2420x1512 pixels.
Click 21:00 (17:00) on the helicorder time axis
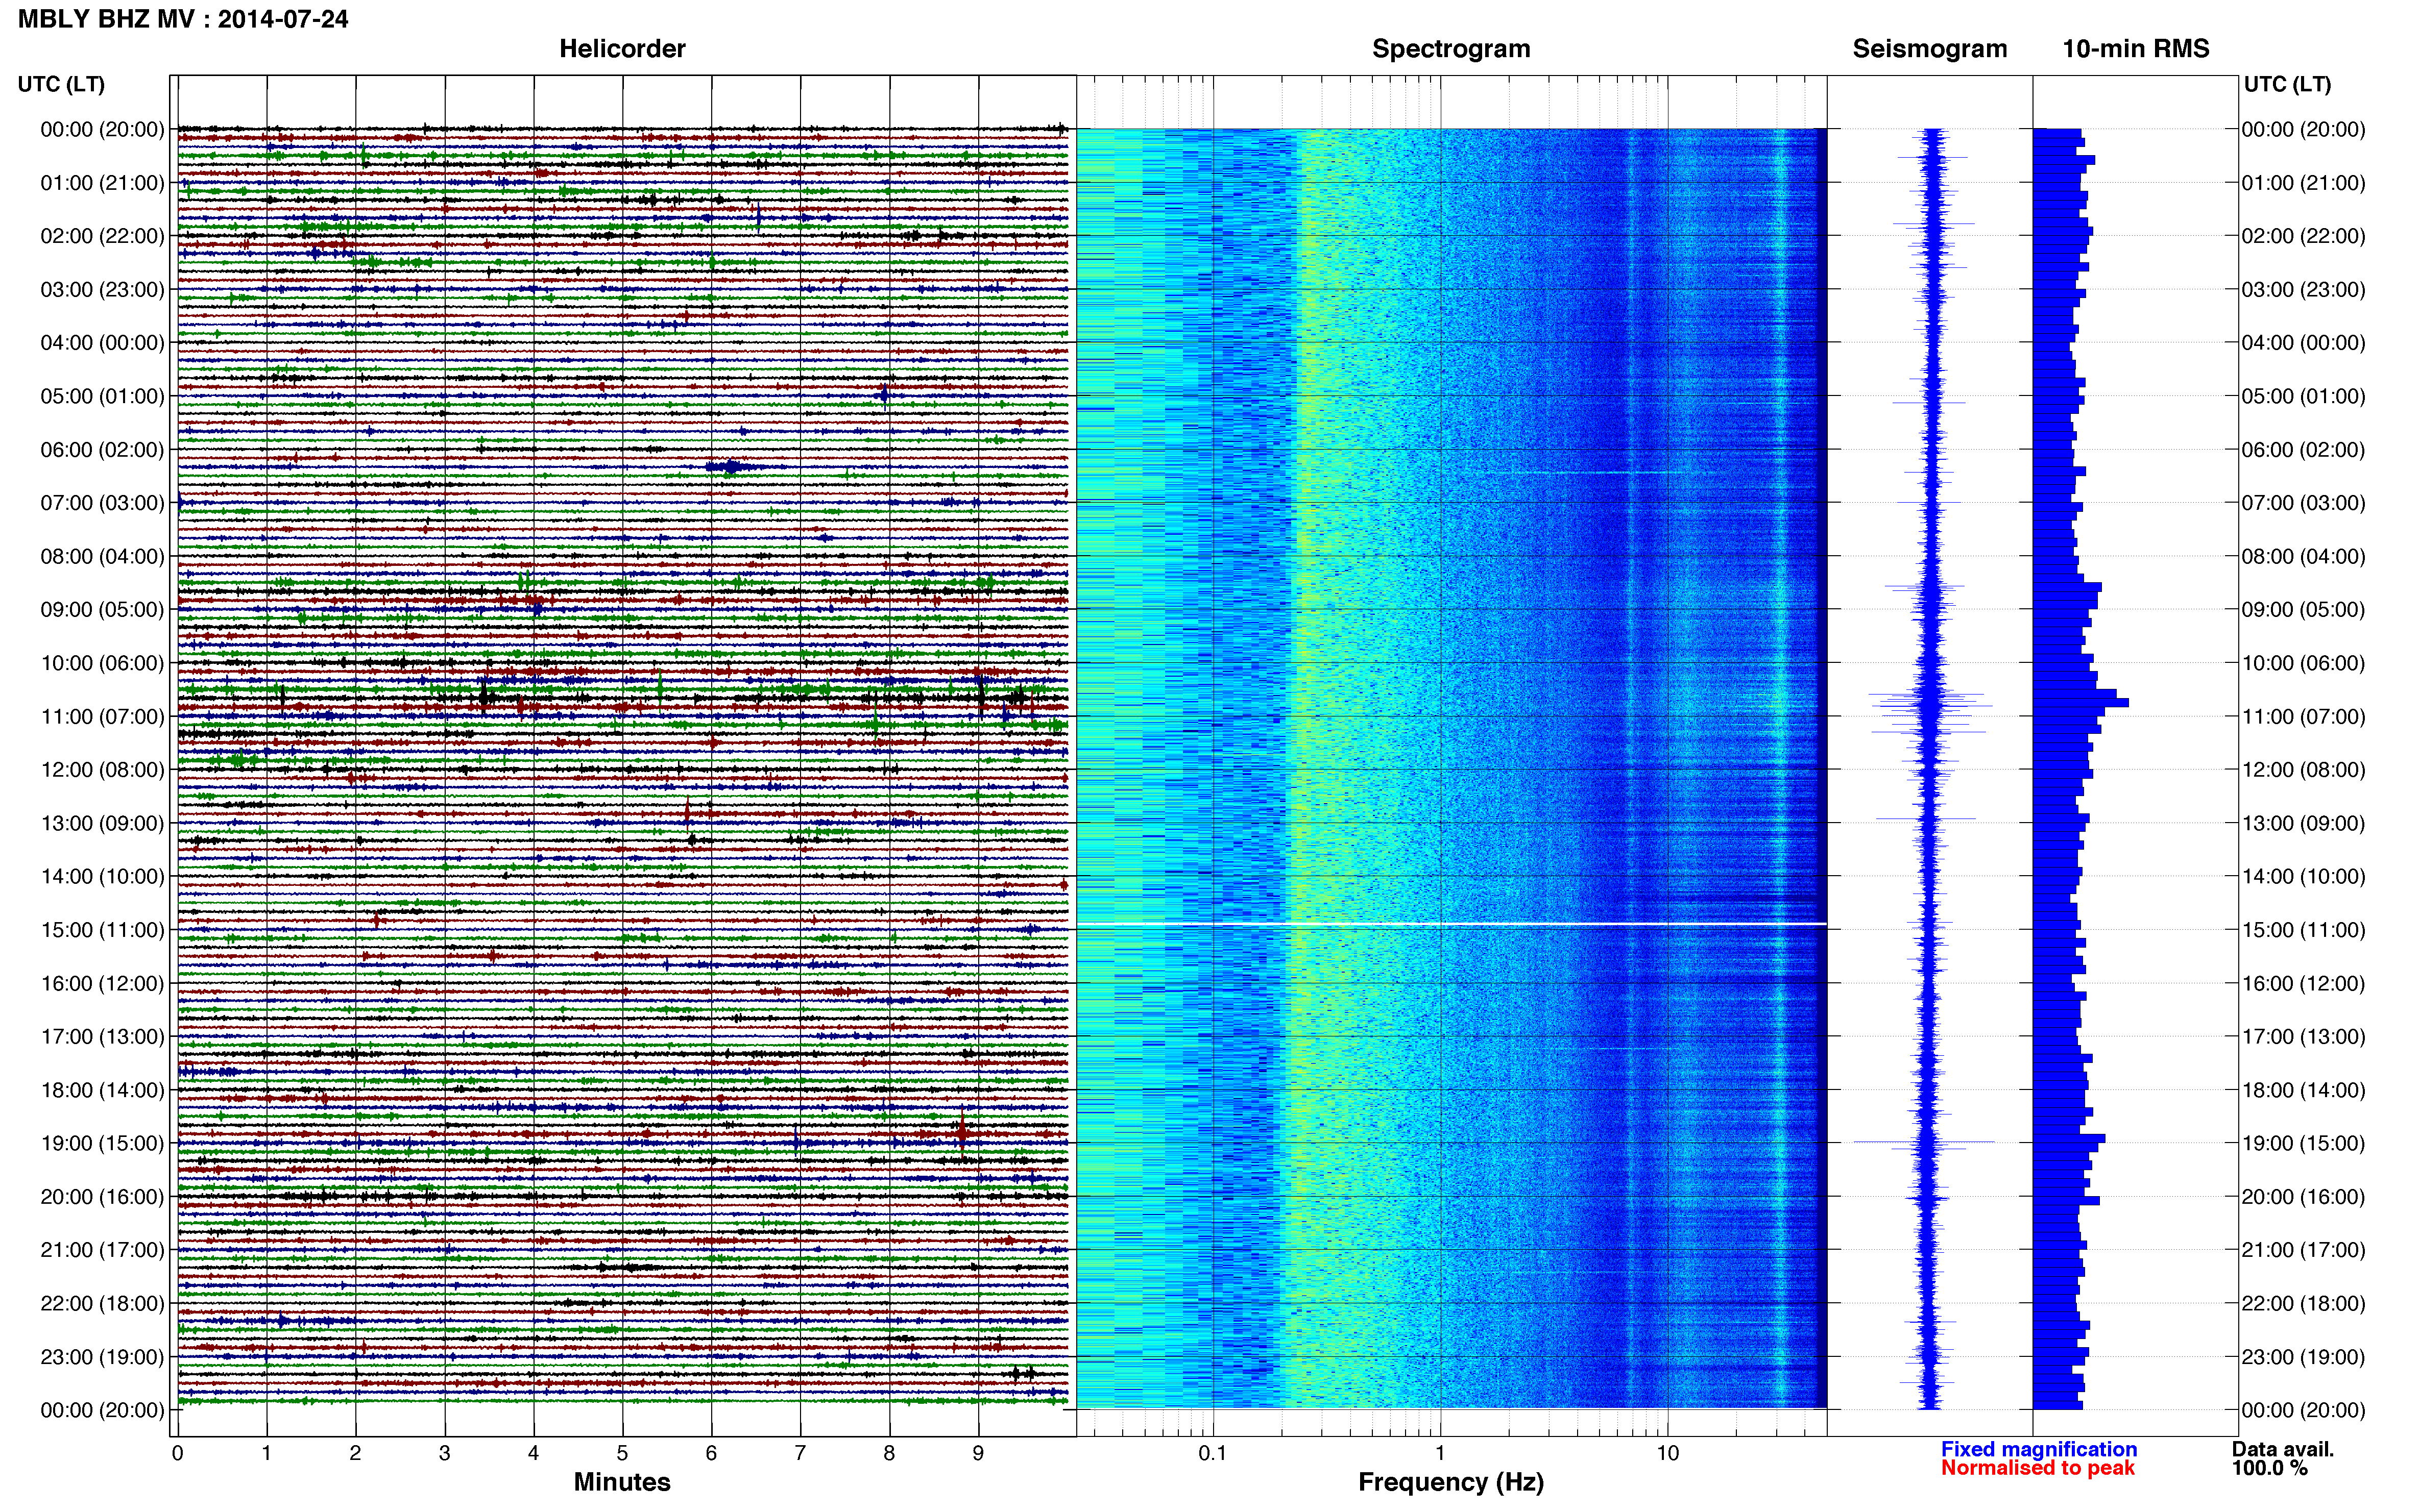[x=102, y=1250]
